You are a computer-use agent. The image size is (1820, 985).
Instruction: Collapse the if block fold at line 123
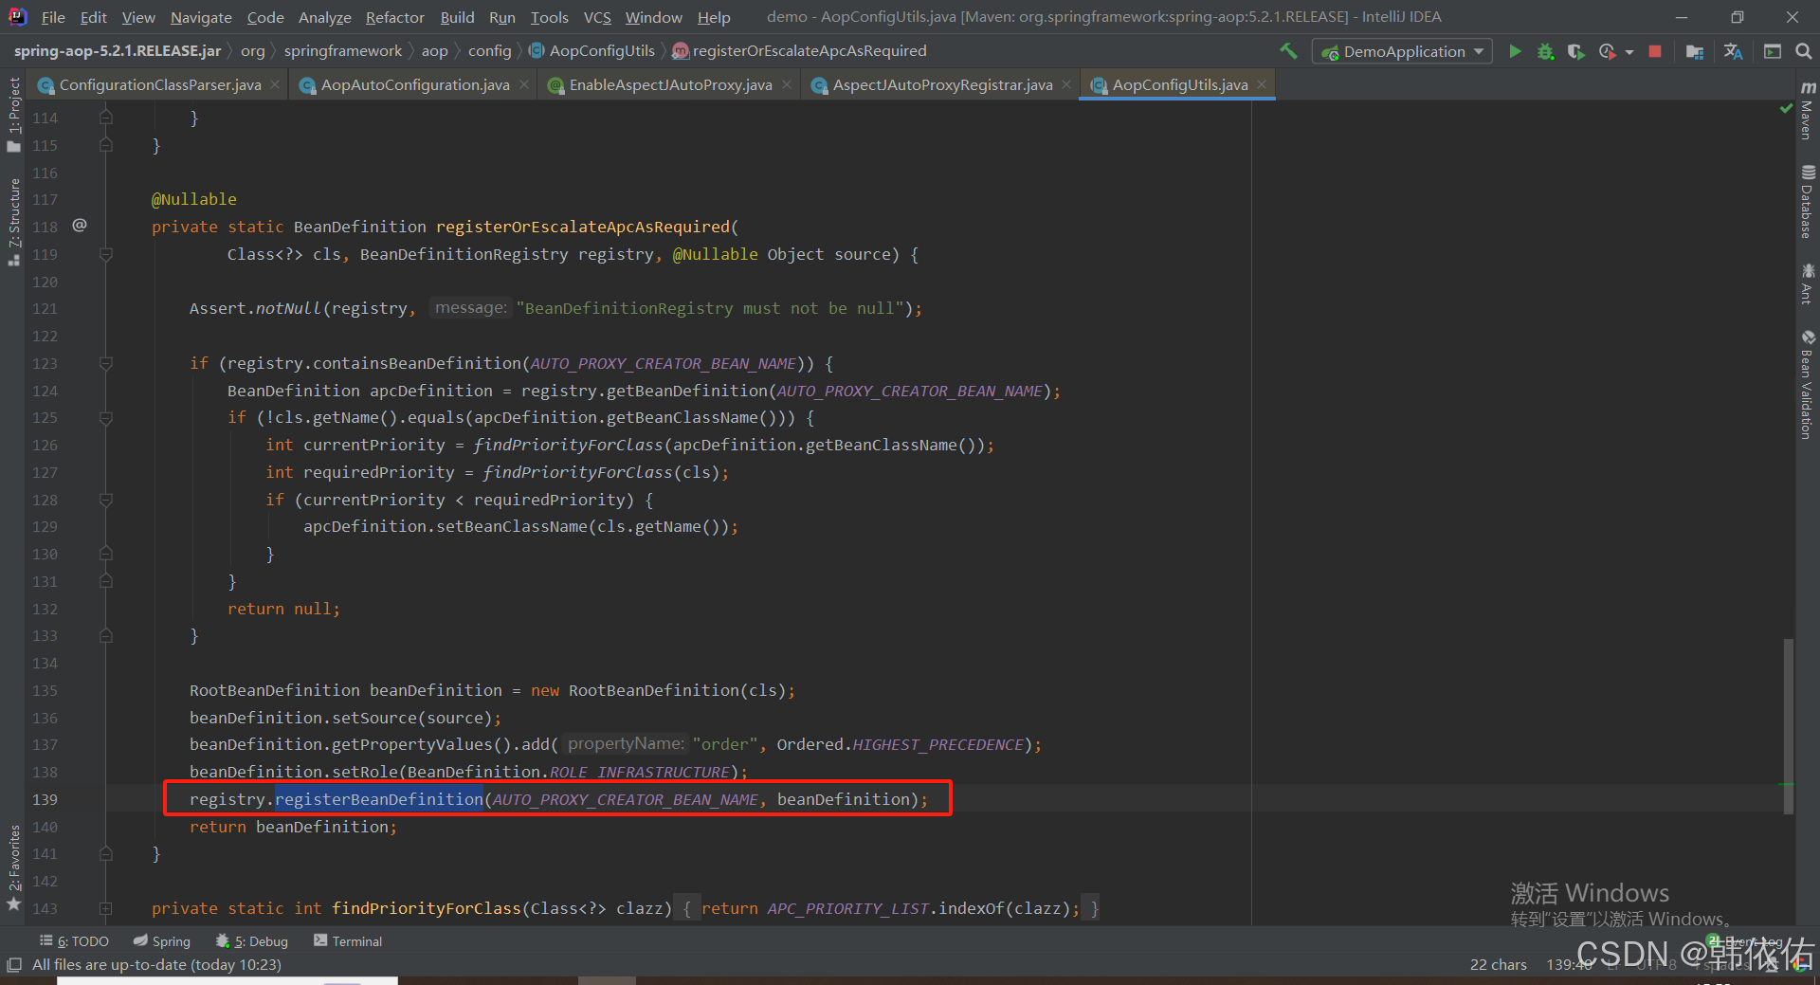(x=106, y=363)
